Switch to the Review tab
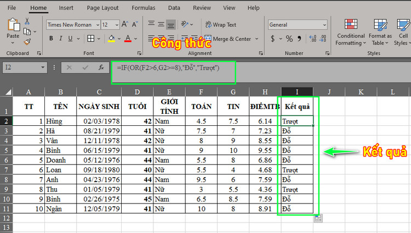411x233 pixels. click(202, 8)
